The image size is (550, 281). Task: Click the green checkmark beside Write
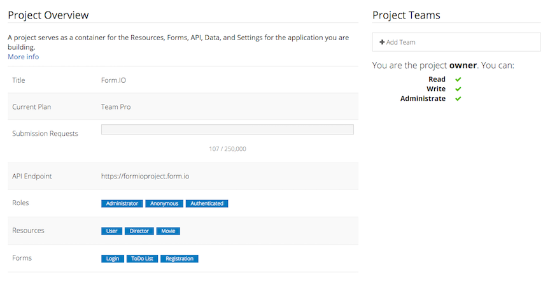click(458, 89)
